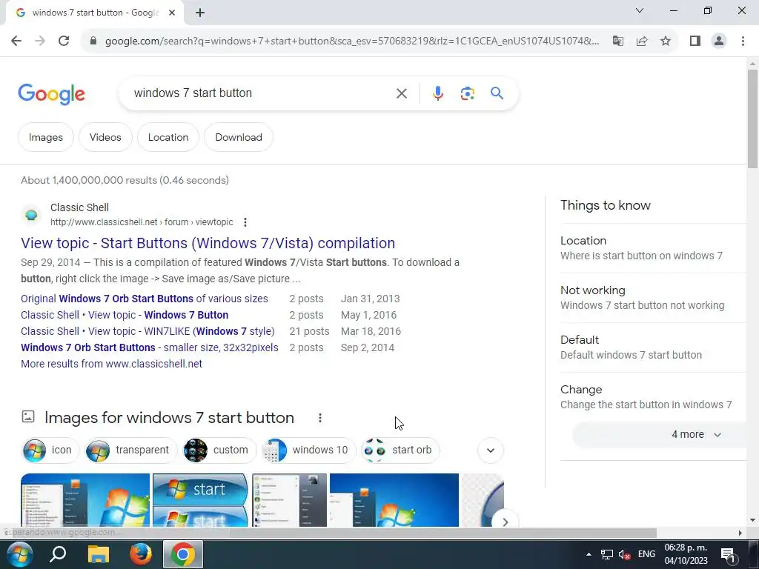Select the Location filter chip
Image resolution: width=759 pixels, height=569 pixels.
click(x=168, y=137)
